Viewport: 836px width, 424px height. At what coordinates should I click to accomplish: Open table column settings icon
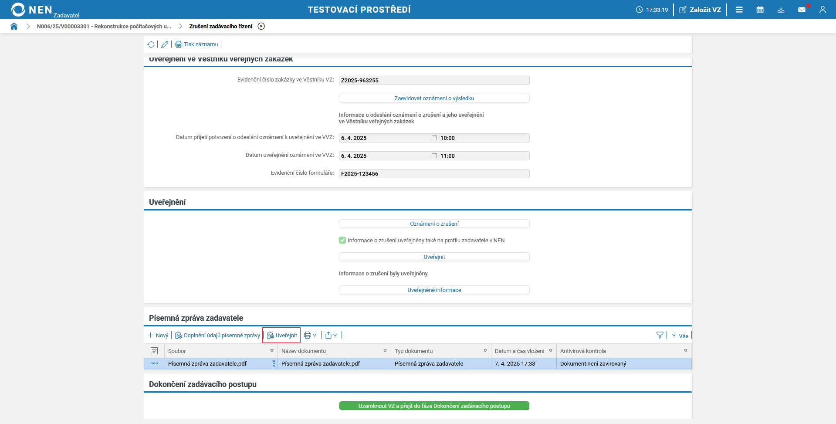pos(154,351)
